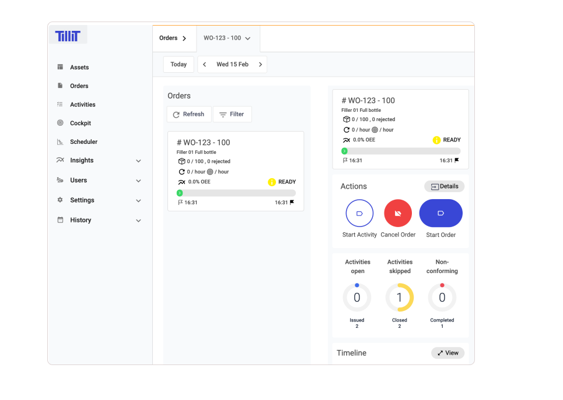Click the Activities checklist icon
The width and height of the screenshot is (563, 400).
tap(60, 104)
